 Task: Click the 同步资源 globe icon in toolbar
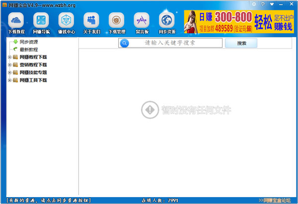167,23
